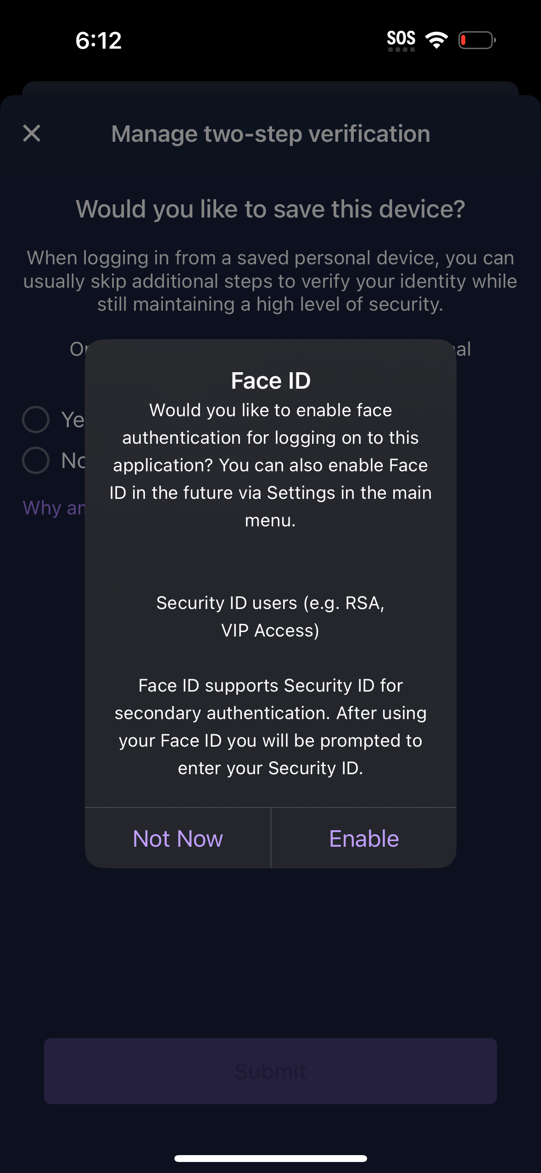Screen dimensions: 541x1173
Task: Tap the saved personal device description text
Action: coord(271,281)
